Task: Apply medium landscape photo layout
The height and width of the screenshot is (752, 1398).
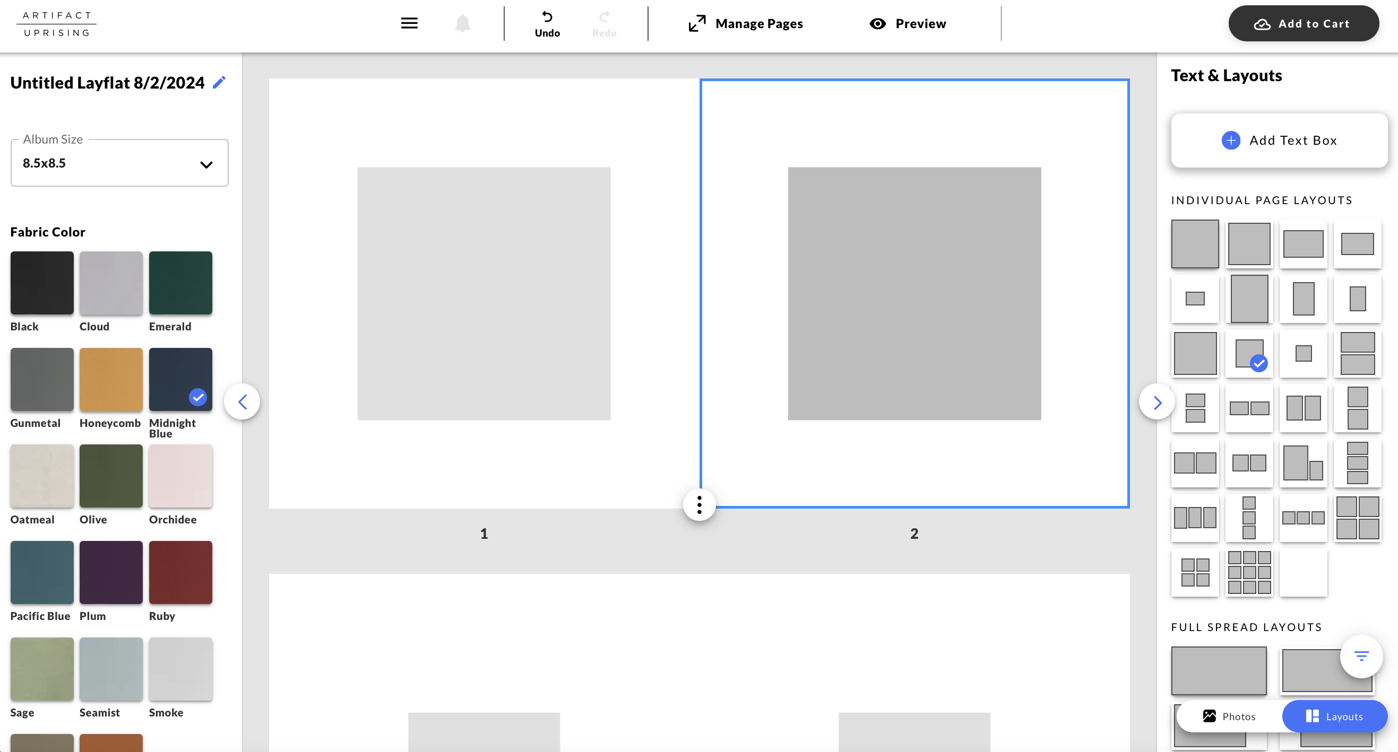Action: click(x=1303, y=243)
